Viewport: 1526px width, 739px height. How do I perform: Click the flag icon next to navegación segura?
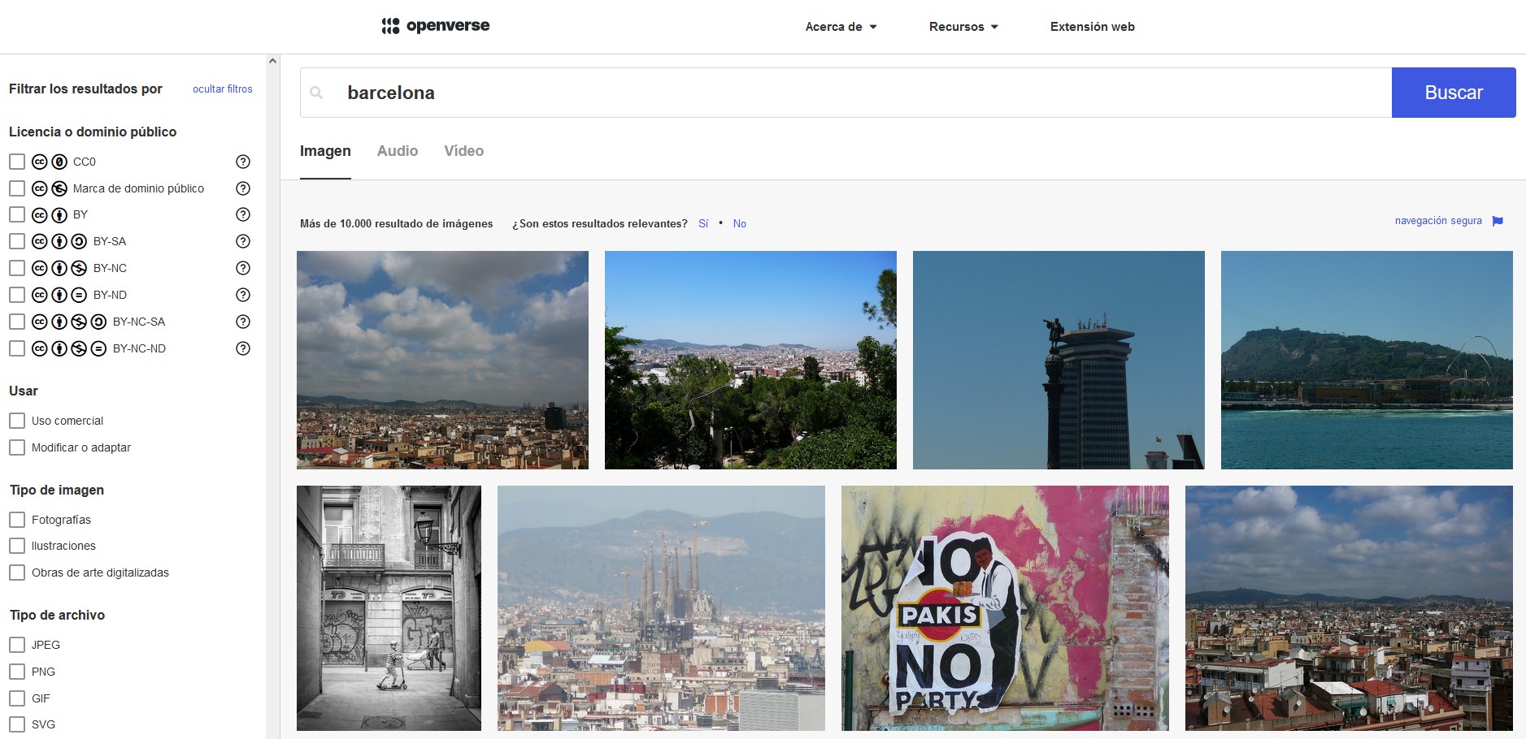coord(1498,220)
